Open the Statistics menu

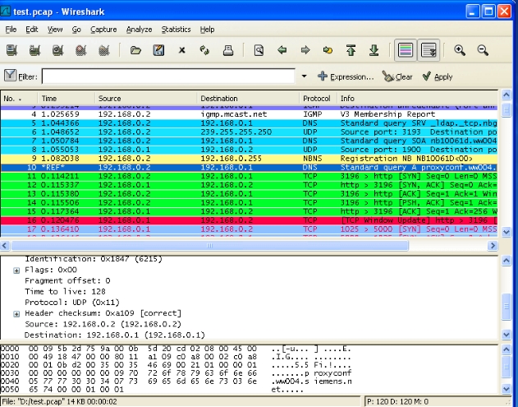(x=176, y=30)
